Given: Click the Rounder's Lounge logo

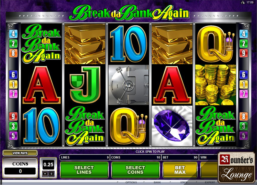Looking at the screenshot, I should coord(236,167).
